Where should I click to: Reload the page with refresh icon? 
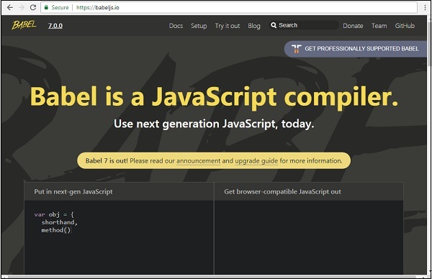point(33,7)
